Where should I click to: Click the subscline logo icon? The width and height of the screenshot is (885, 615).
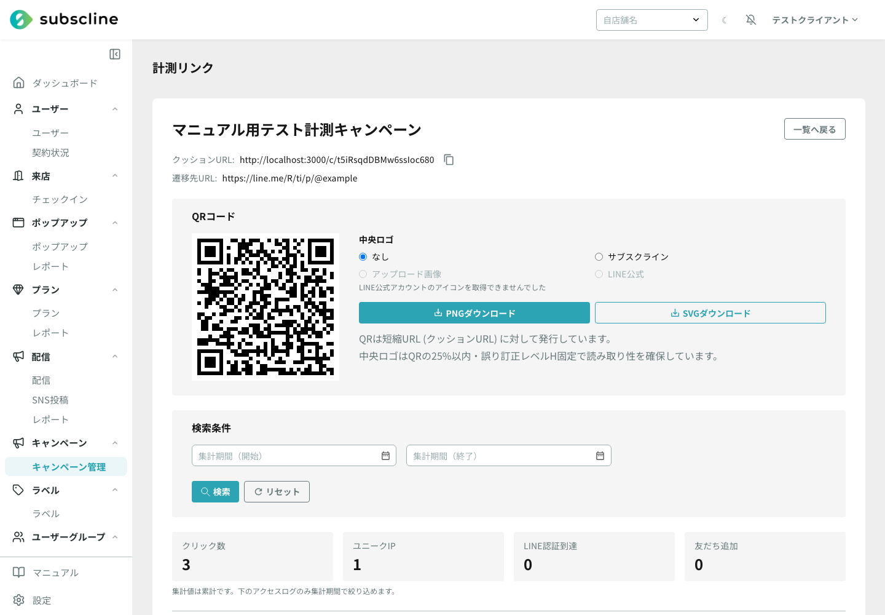[x=21, y=20]
